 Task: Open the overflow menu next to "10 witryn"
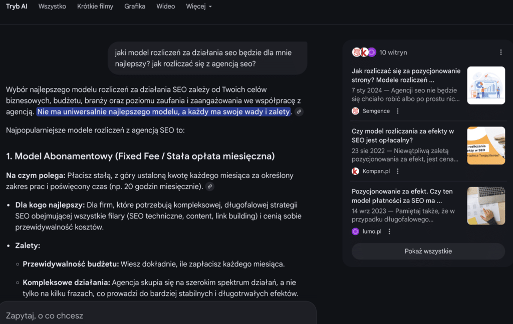pos(502,52)
